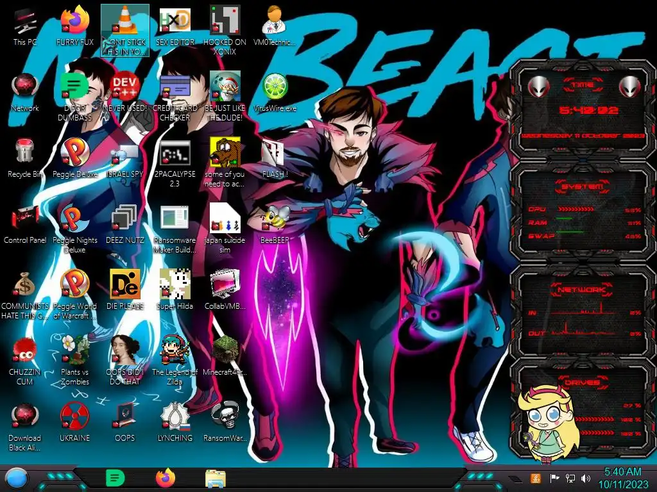Viewport: 657px width, 492px height.
Task: Click the taskbar clock 5:40 AM
Action: (622, 478)
